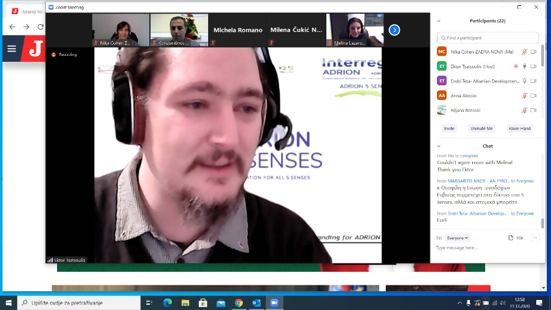Click the File attachment icon in chat

pos(515,238)
